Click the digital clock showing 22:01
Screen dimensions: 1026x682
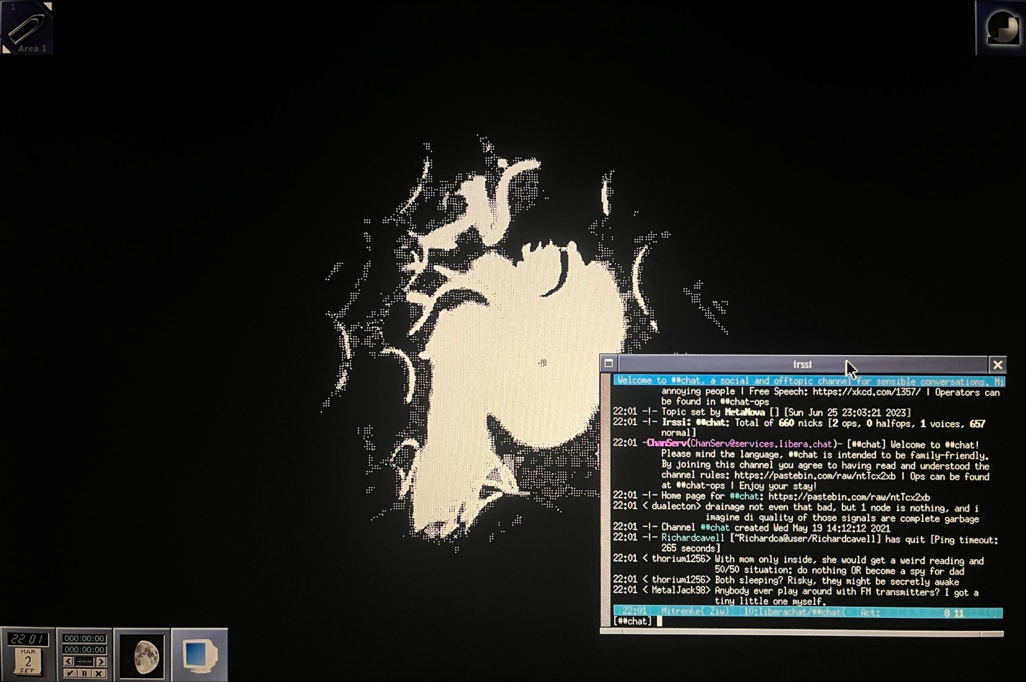tap(28, 639)
